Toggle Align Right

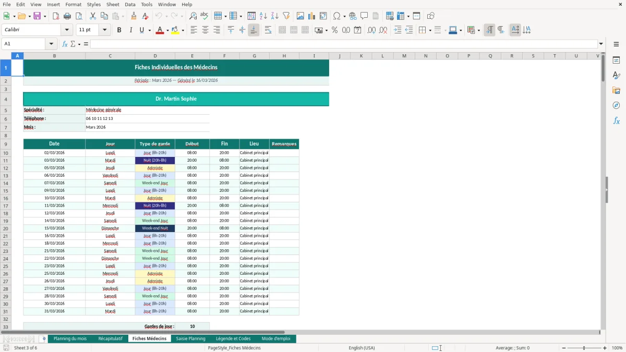(x=216, y=30)
